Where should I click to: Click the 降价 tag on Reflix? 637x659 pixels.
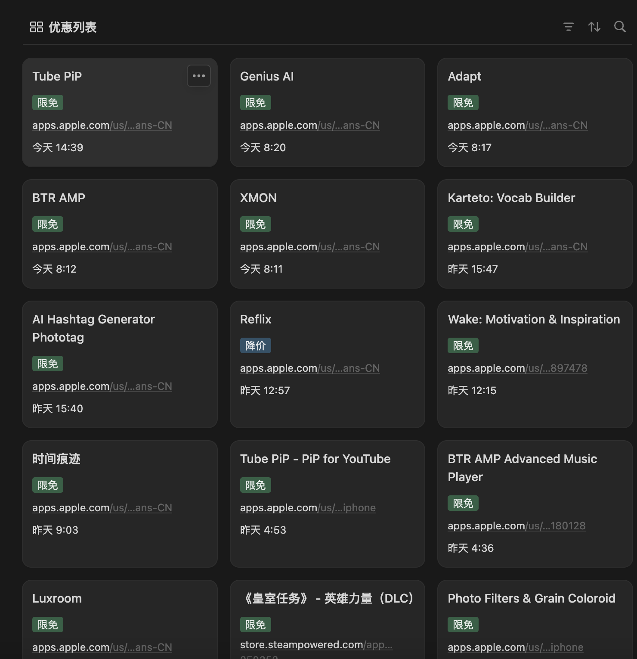coord(256,345)
